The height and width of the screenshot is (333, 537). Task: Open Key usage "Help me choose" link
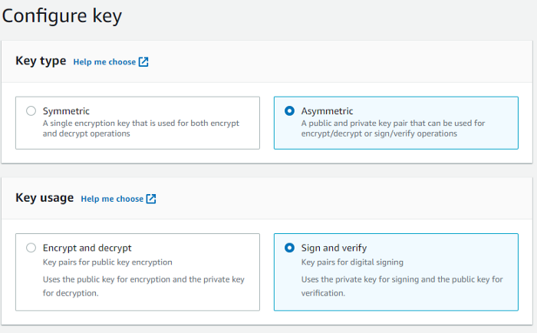coord(112,199)
